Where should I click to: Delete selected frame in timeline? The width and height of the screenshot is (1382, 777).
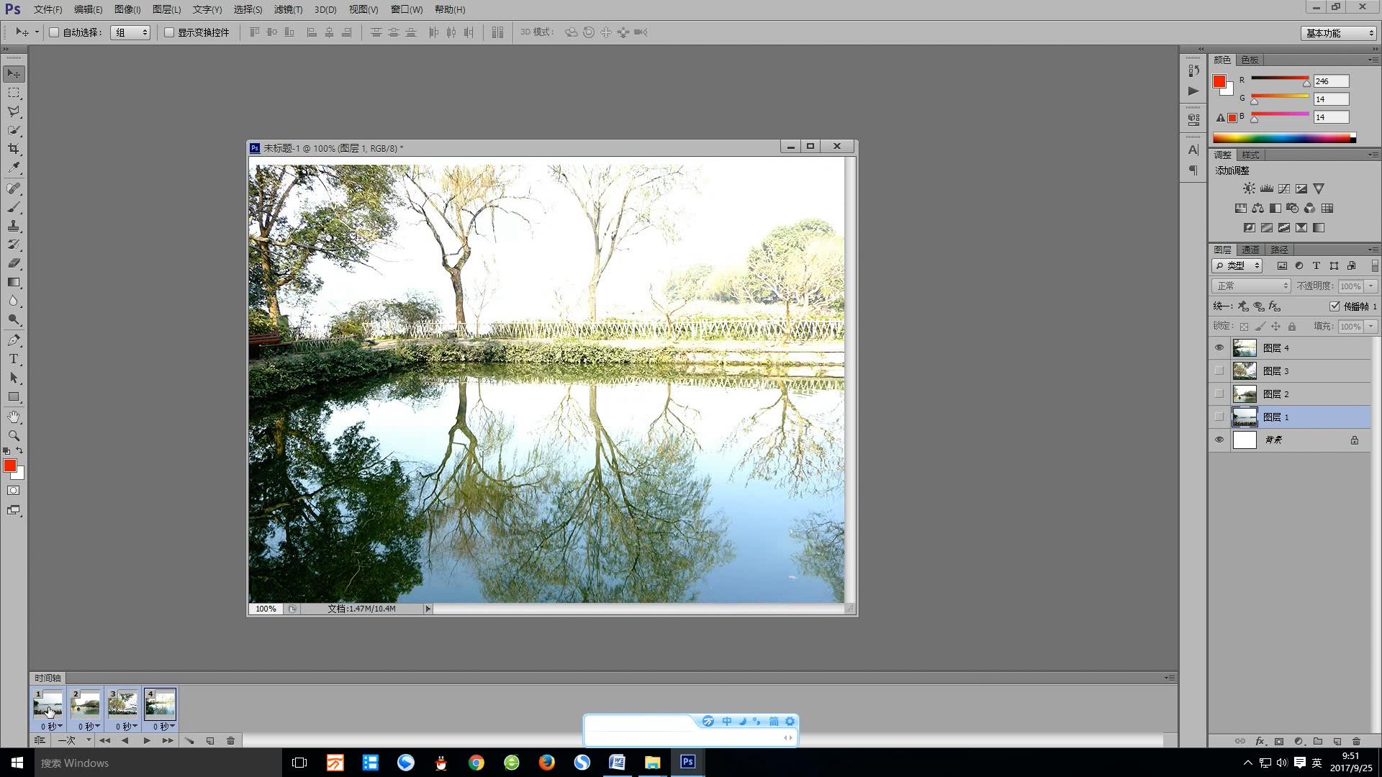[230, 740]
